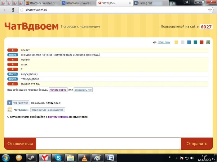The image size is (217, 162).
Task: Click the network tray icon
Action: coord(187,158)
